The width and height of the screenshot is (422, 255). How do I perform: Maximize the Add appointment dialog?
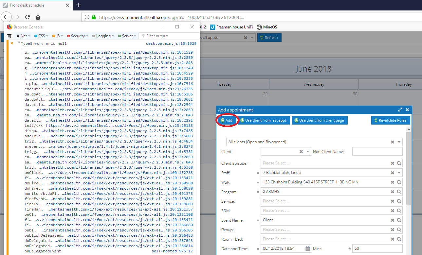pos(400,110)
